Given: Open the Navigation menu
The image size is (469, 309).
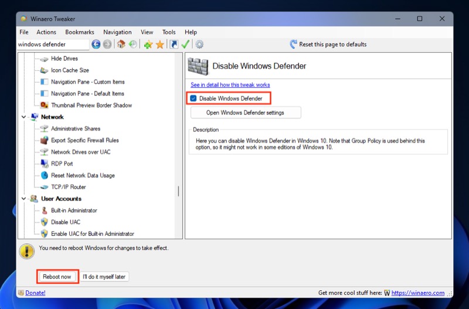Looking at the screenshot, I should pos(117,32).
